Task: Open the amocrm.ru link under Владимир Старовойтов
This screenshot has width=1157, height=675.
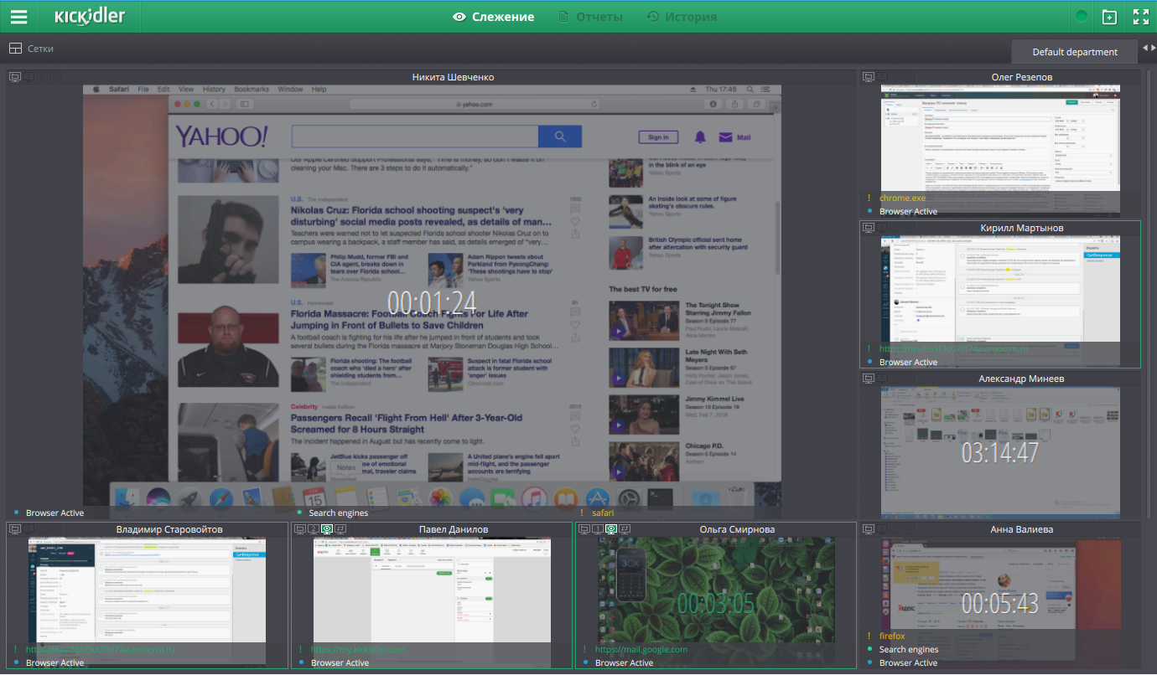Action: coord(101,650)
